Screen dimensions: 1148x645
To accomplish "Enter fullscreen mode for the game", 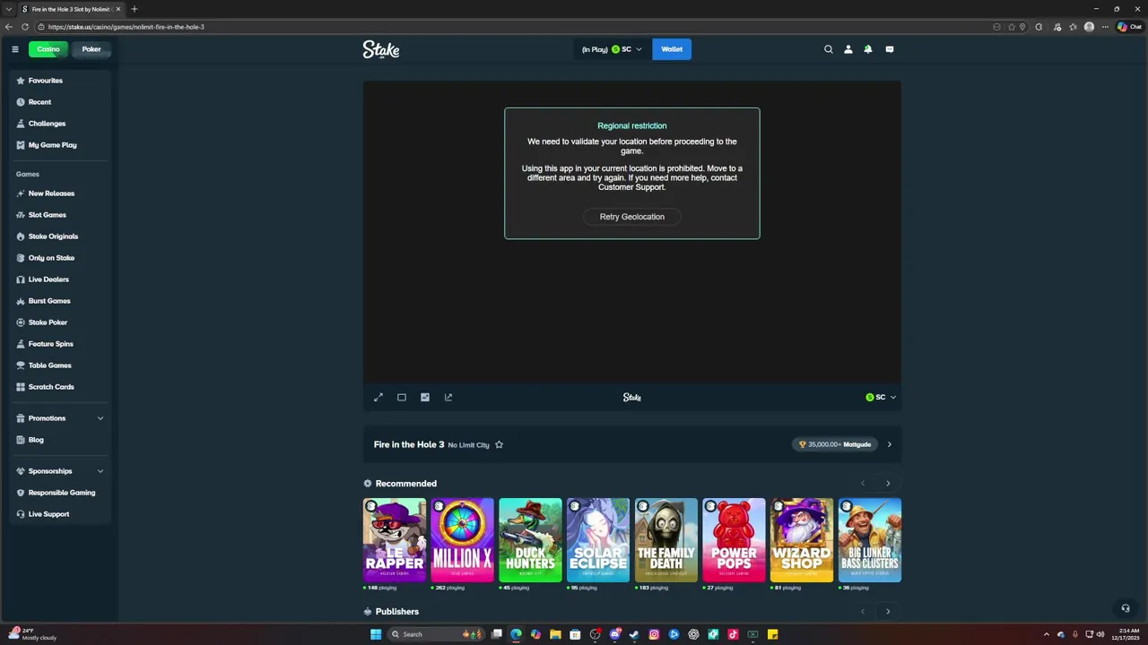I will click(x=378, y=397).
